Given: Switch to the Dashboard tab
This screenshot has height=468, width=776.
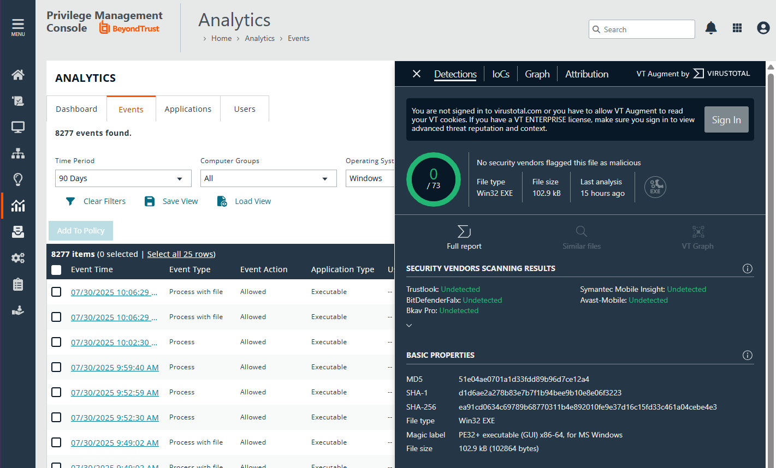Looking at the screenshot, I should (x=76, y=109).
